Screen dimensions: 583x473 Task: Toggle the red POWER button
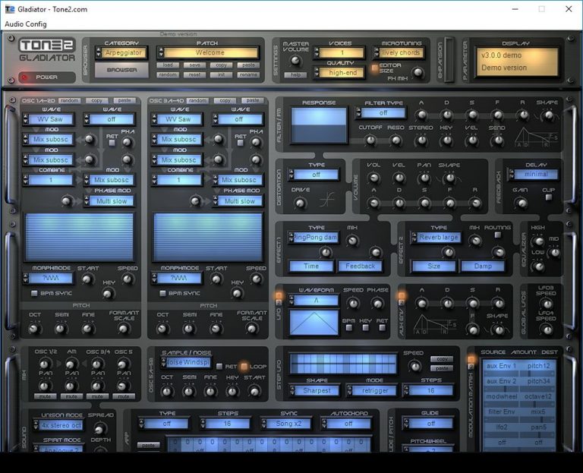pos(47,77)
